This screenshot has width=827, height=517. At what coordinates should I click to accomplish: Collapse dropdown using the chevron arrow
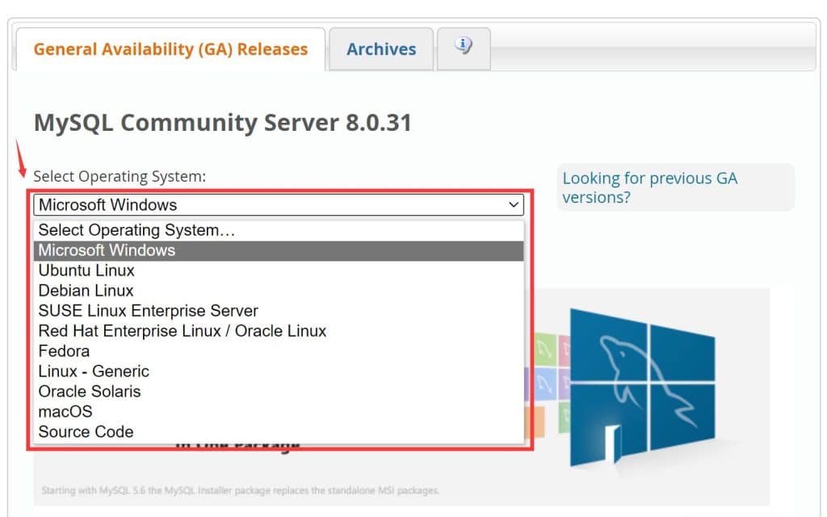click(x=514, y=205)
